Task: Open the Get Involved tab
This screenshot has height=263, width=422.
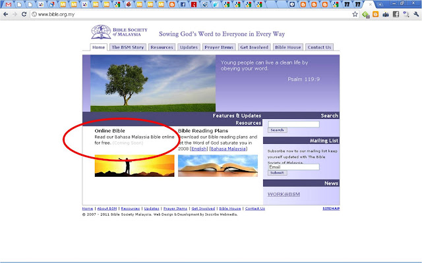Action: (255, 47)
